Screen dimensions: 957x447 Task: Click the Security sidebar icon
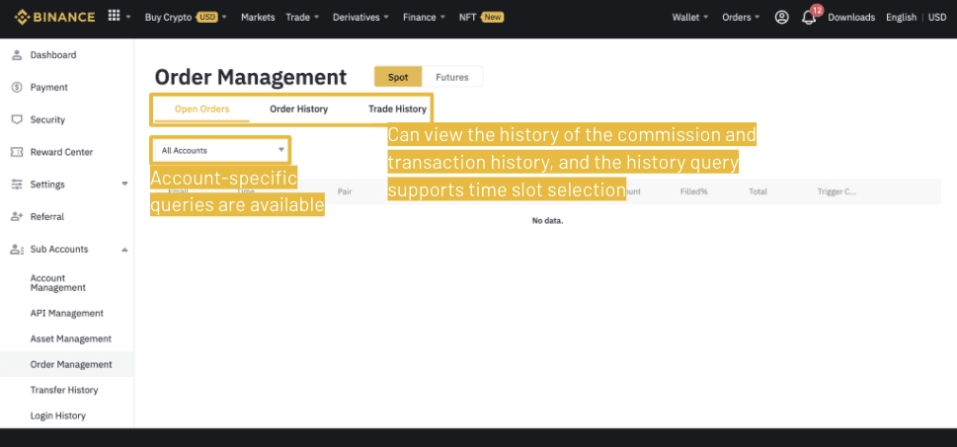[x=17, y=119]
